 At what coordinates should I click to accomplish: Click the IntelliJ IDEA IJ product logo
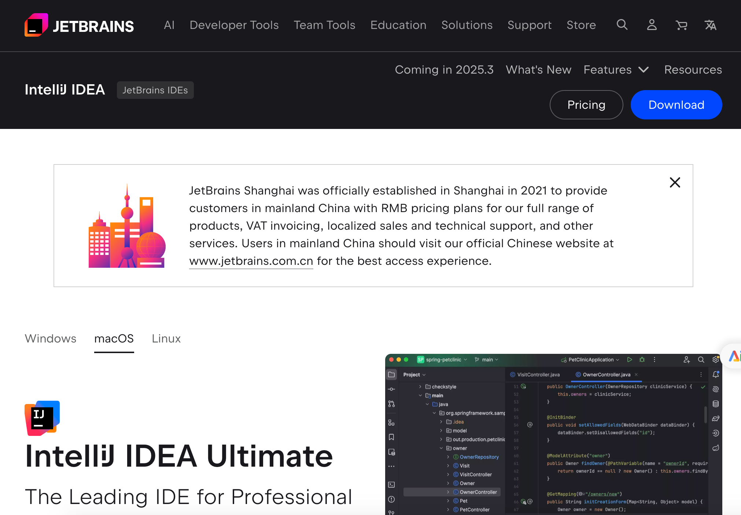(42, 418)
